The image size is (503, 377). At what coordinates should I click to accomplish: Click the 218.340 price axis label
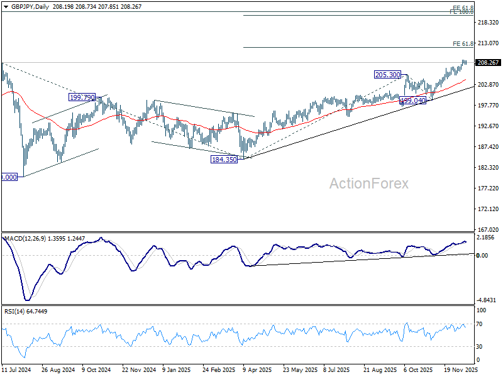pyautogui.click(x=488, y=23)
